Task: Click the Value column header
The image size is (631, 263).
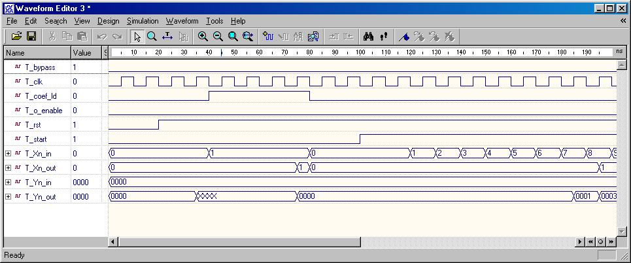Action: 84,52
